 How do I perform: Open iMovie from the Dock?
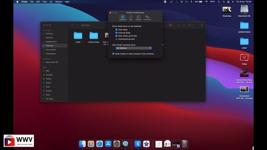click(146, 144)
